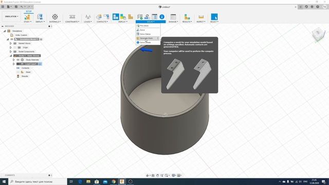329x185 pixels.
Task: Click the Manual Contacts icon
Action: coord(106,16)
